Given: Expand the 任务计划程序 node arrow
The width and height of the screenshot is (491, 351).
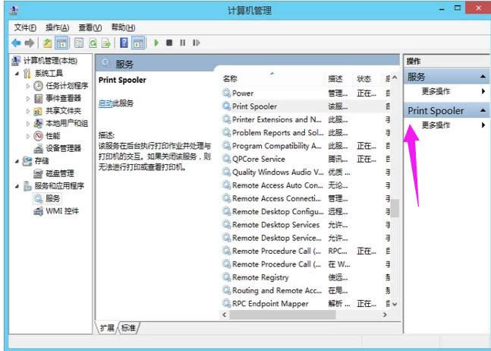Looking at the screenshot, I should click(x=28, y=86).
